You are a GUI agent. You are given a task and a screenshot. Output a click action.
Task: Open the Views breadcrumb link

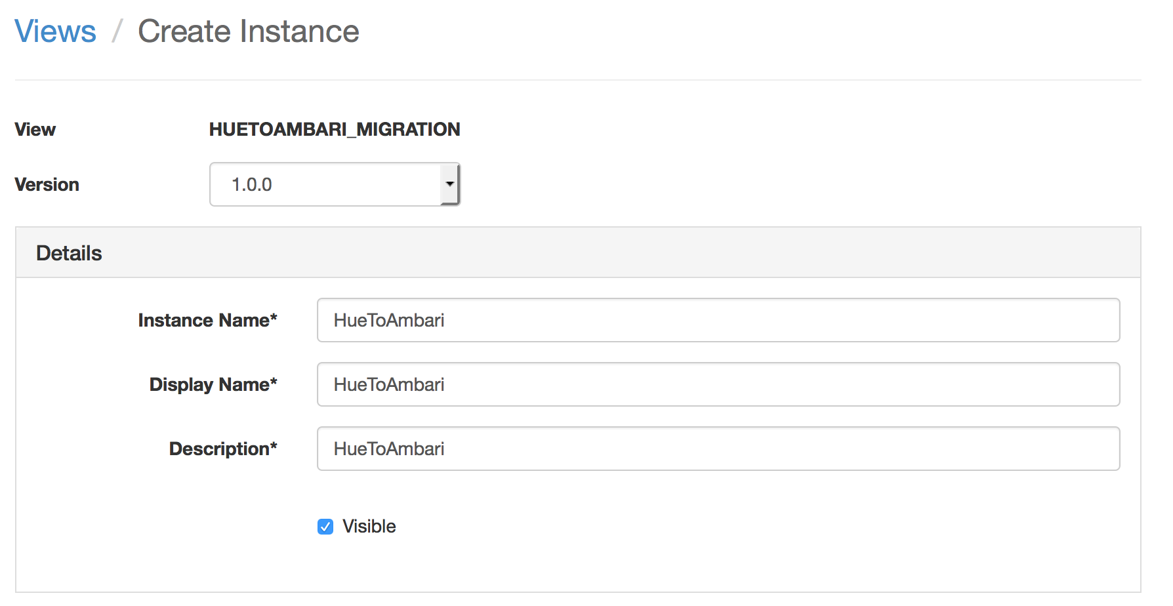click(55, 31)
